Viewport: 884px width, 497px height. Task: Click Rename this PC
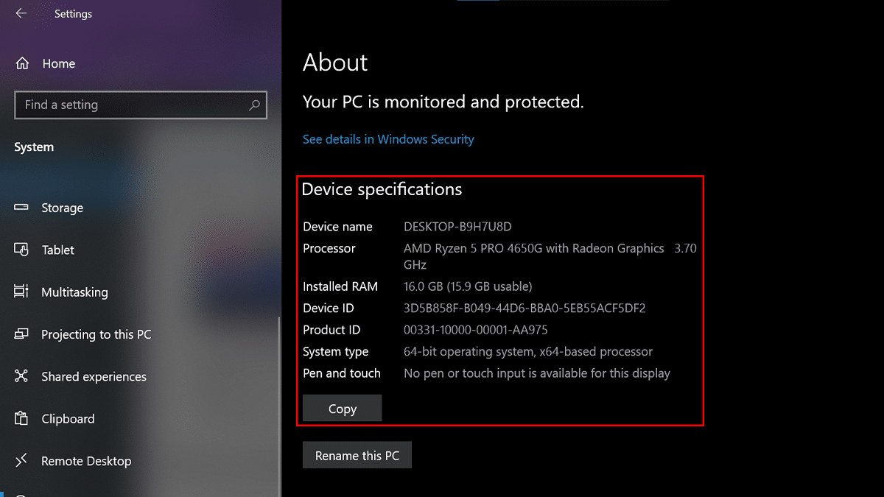coord(357,454)
